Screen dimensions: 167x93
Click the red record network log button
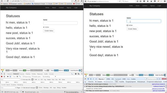2,76
